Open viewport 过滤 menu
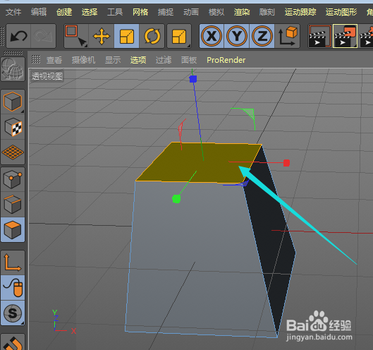Screen dimensions: 373x350 (164, 60)
